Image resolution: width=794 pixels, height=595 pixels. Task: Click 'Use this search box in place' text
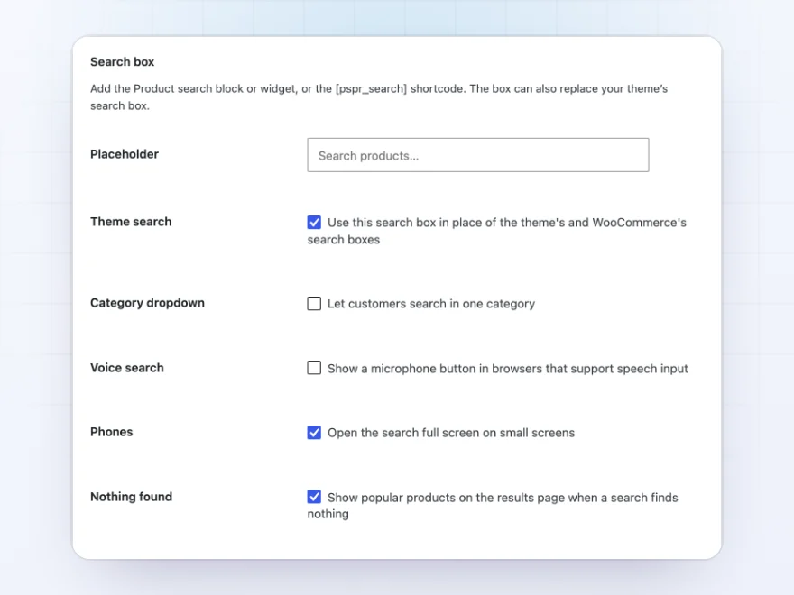tap(496, 231)
